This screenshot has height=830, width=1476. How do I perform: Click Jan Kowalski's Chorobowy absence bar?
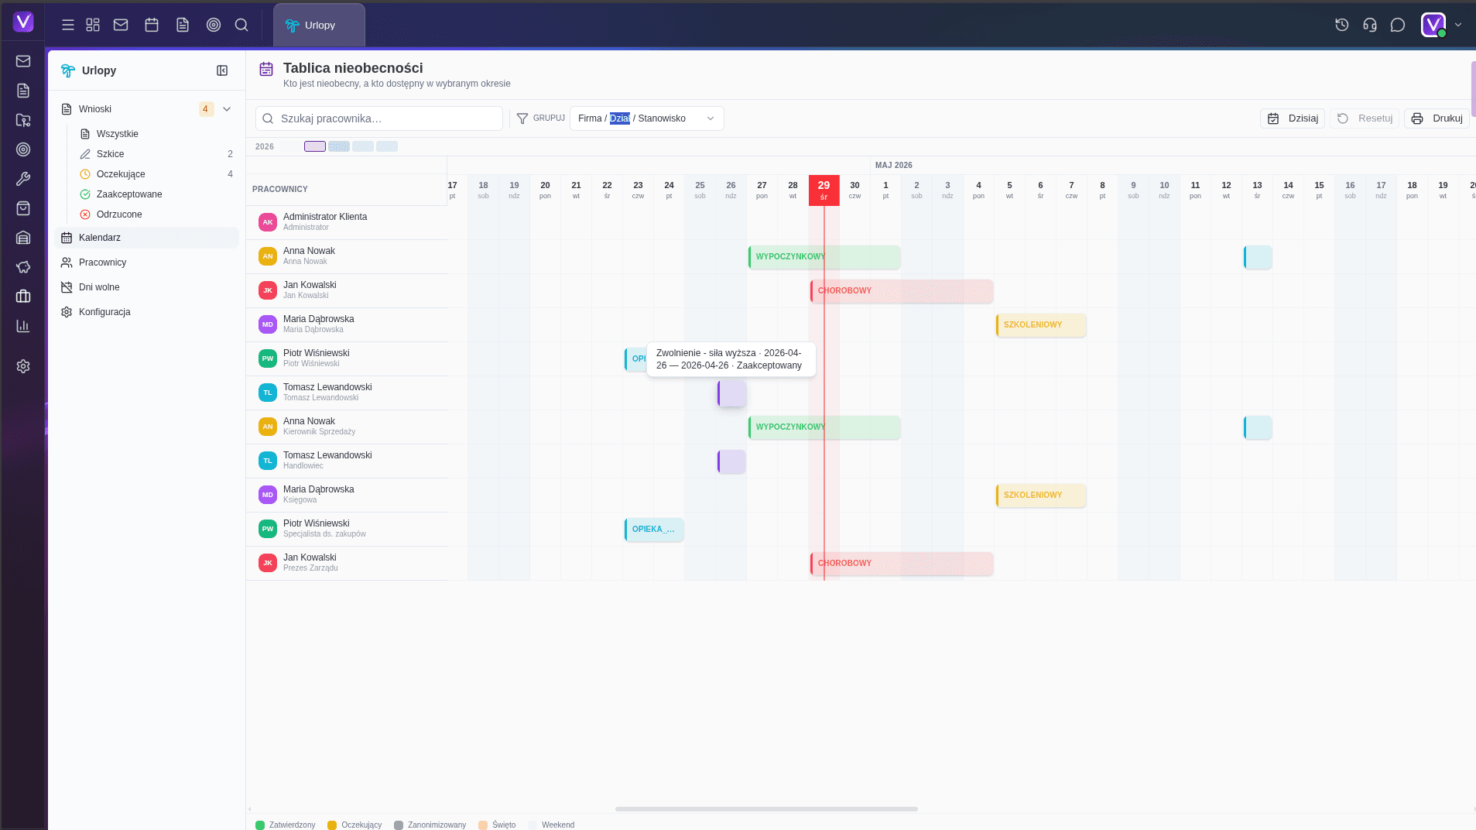[902, 291]
